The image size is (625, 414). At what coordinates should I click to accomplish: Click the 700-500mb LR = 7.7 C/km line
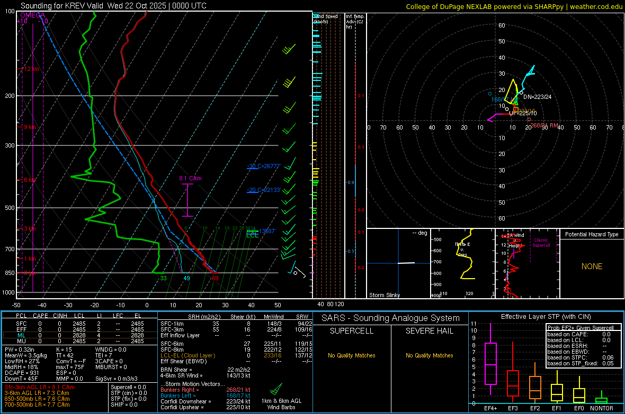point(37,405)
